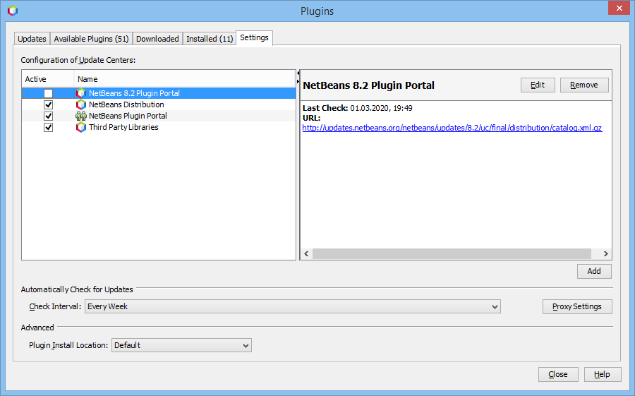Untick the NetBeans Plugin Portal checkbox
Image resolution: width=635 pixels, height=396 pixels.
[x=48, y=116]
